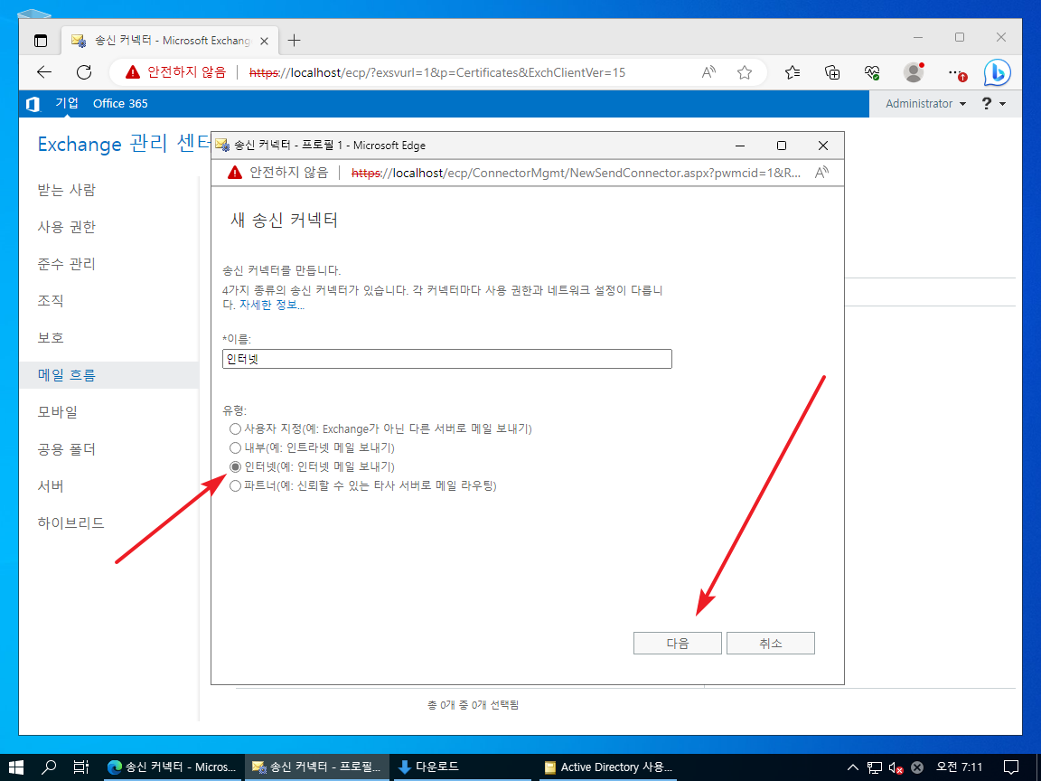This screenshot has height=781, width=1041.
Task: Show hidden system tray icons
Action: (x=853, y=767)
